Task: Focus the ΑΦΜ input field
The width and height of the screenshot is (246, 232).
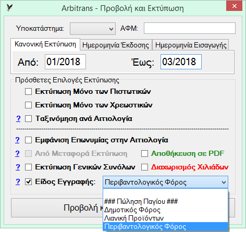Action: click(x=190, y=28)
